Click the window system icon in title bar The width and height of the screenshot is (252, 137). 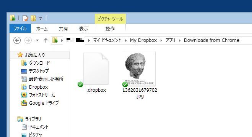(x=13, y=18)
